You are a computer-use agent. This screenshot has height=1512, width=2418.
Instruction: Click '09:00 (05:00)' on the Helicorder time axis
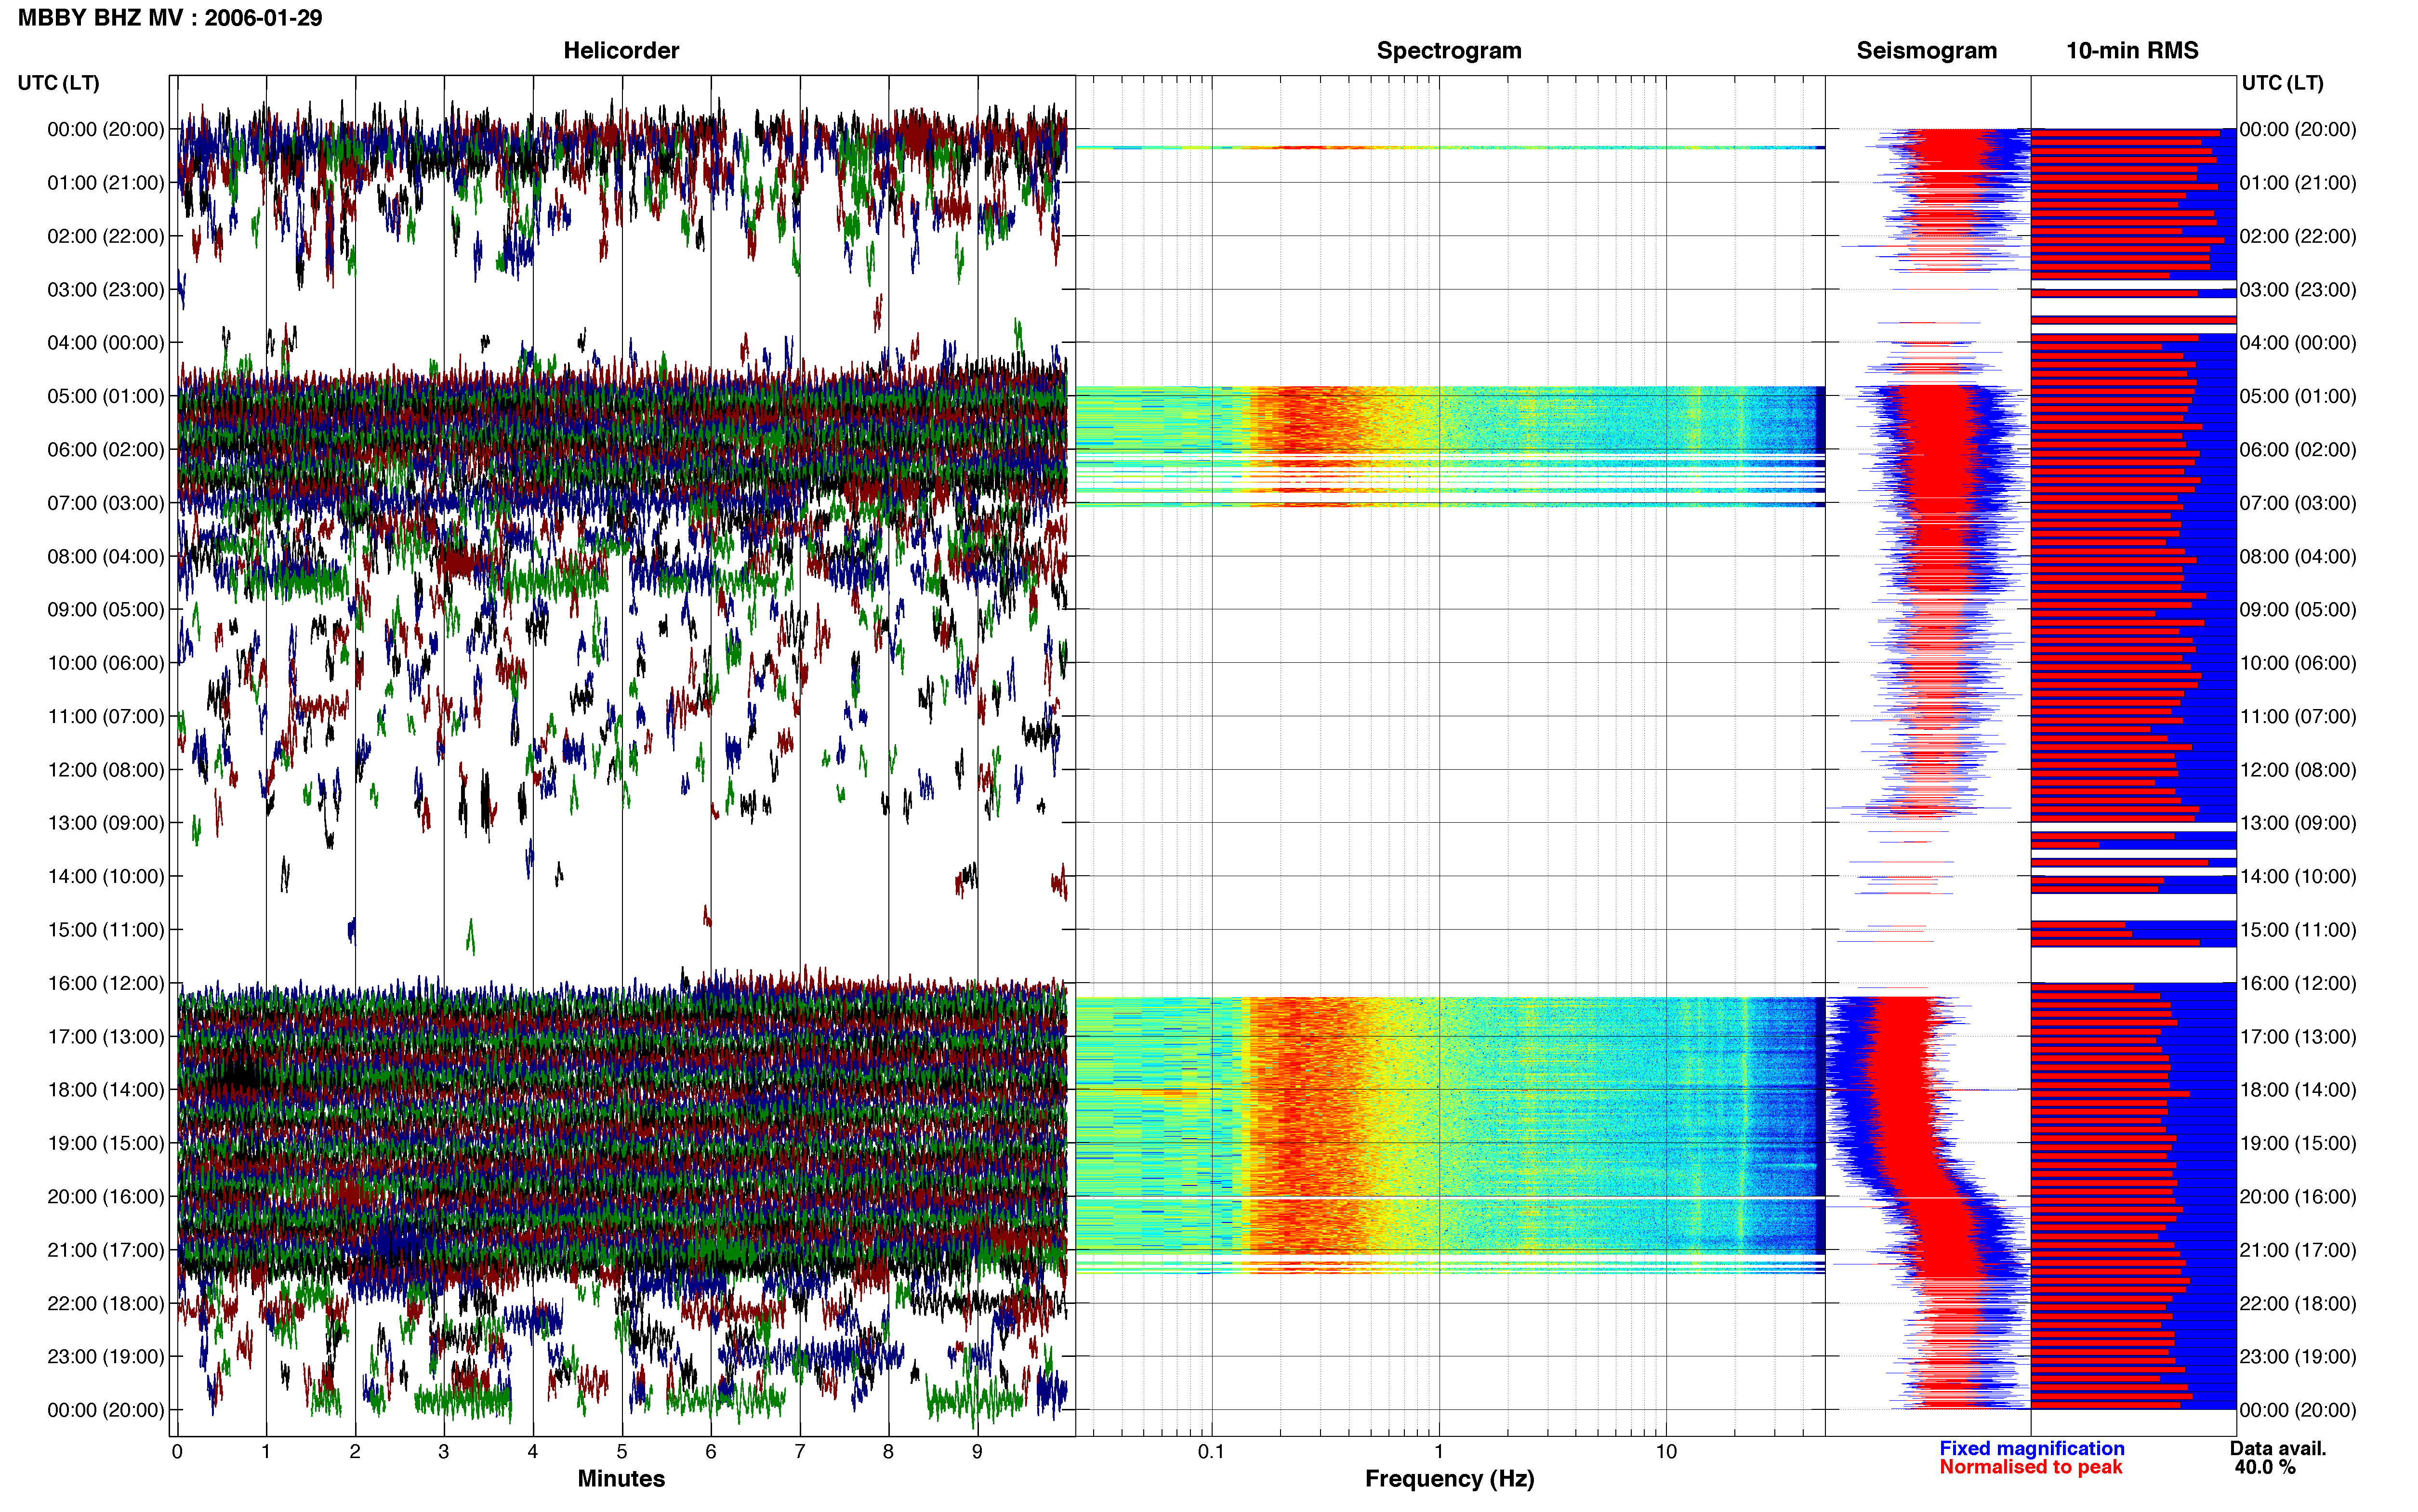pos(106,610)
